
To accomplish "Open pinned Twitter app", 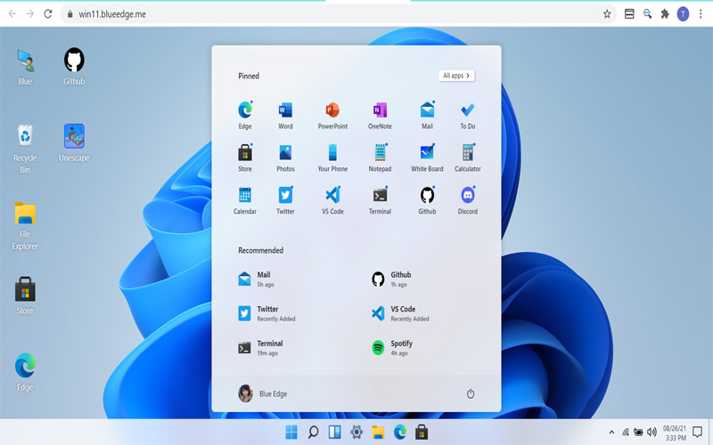I will [x=285, y=200].
